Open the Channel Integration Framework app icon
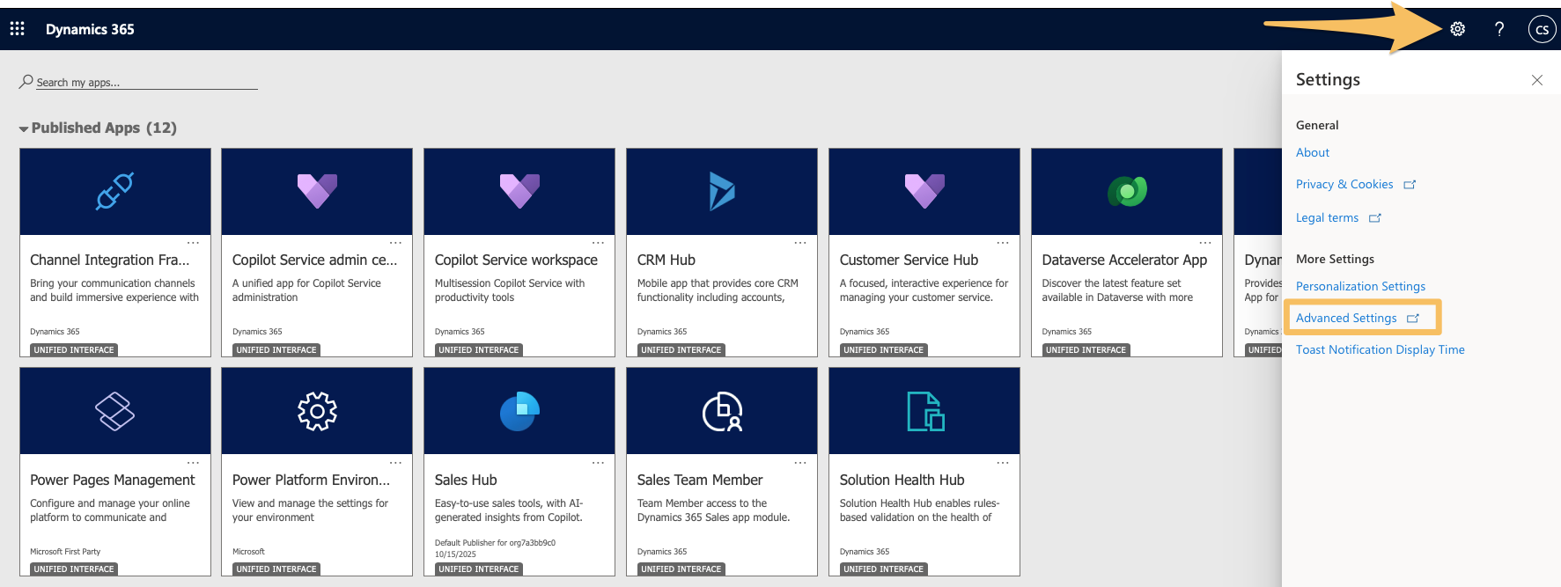This screenshot has height=587, width=1561. [114, 191]
